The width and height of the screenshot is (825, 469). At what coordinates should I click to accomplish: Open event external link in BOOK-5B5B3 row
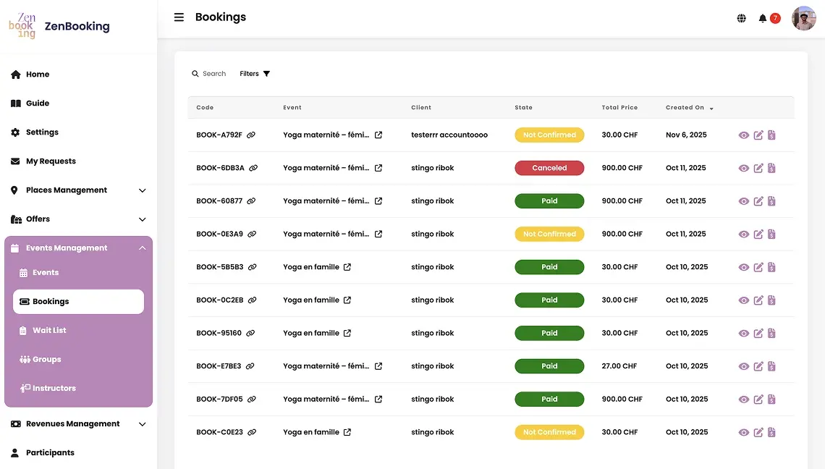[347, 267]
